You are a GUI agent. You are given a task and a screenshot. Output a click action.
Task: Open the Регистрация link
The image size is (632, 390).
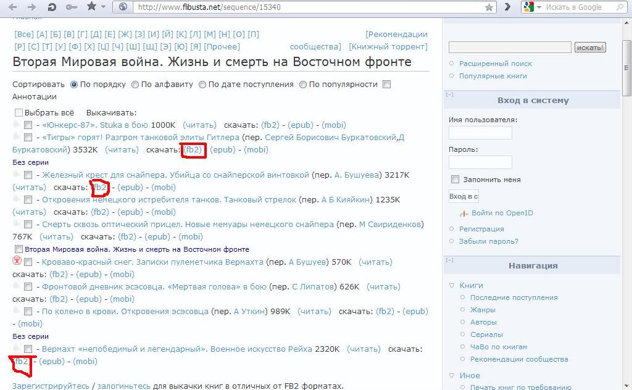[x=481, y=229]
